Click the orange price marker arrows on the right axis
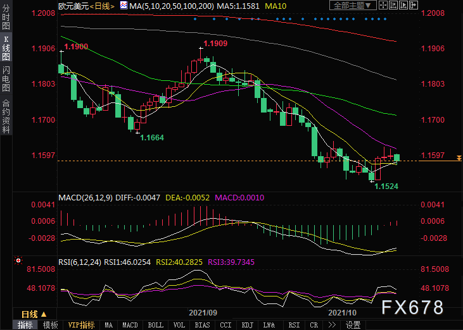Image resolution: width=463 pixels, height=330 pixels. coord(459,158)
